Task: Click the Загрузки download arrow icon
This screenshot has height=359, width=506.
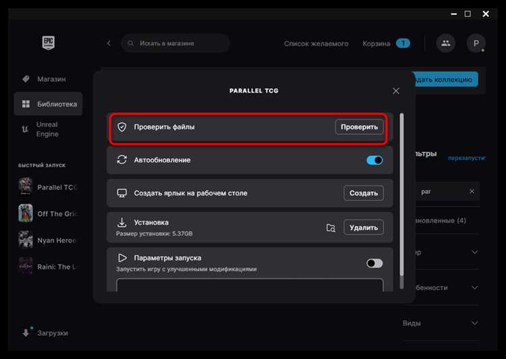Action: 26,333
